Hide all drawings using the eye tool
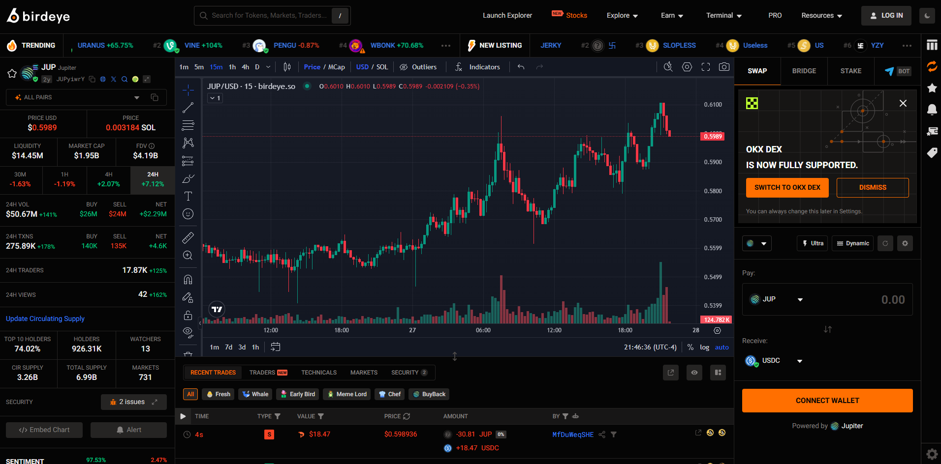 [x=188, y=332]
